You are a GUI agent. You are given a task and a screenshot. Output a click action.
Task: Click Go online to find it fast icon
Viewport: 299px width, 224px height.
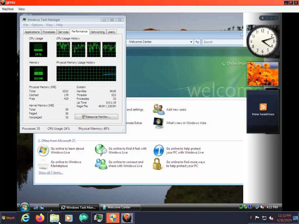click(x=101, y=150)
